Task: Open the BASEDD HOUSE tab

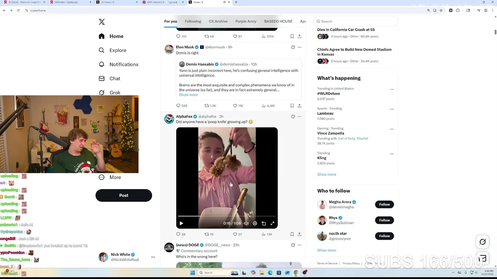Action: [x=278, y=21]
